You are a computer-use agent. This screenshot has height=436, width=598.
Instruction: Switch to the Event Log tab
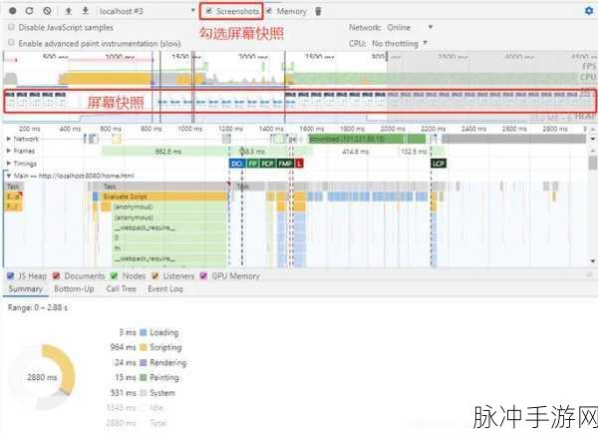165,289
